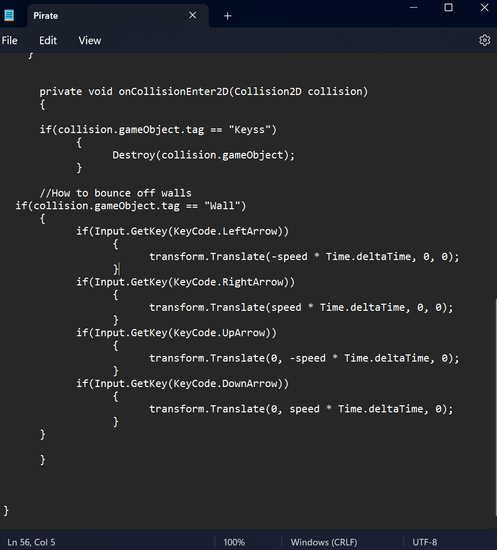Click the Destroy(collision.gameObject); line
Screen dimensions: 497x550
pyautogui.click(x=204, y=155)
